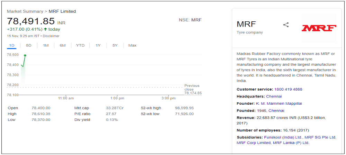Open the Chennai headquarters link
The image size is (346, 155).
tap(274, 96)
